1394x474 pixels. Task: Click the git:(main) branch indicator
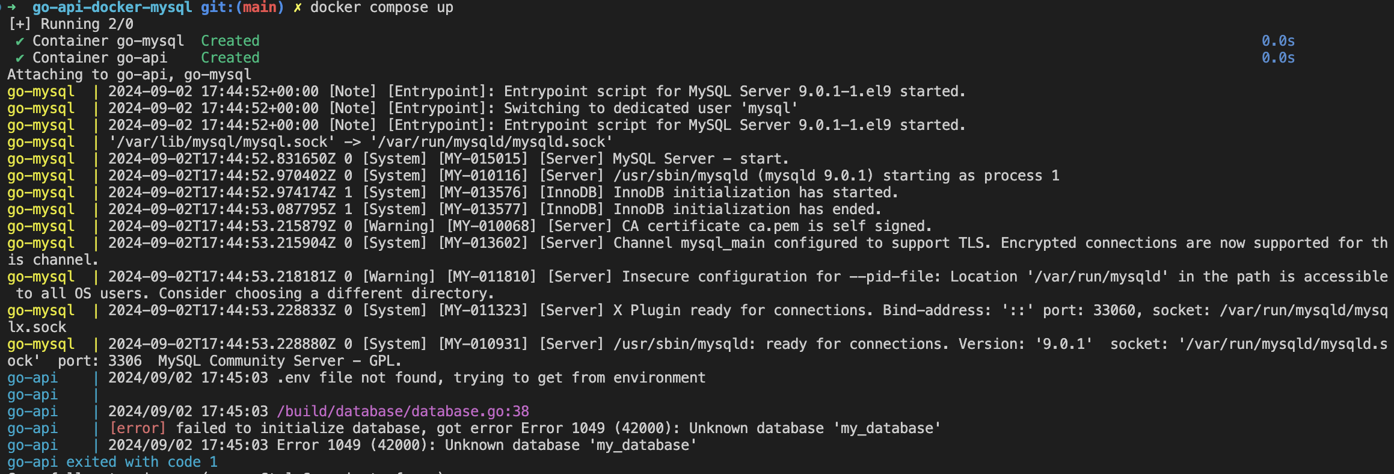[242, 7]
